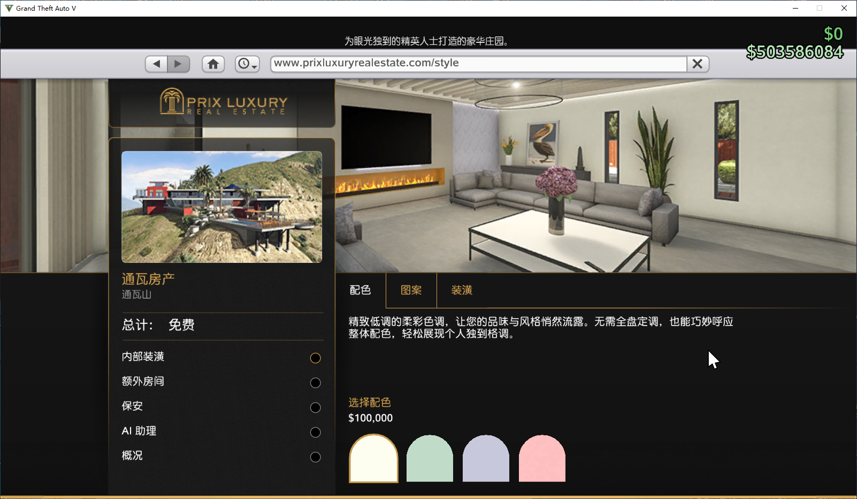Image resolution: width=857 pixels, height=499 pixels.
Task: Go forward with the browser forward arrow
Action: click(x=179, y=64)
